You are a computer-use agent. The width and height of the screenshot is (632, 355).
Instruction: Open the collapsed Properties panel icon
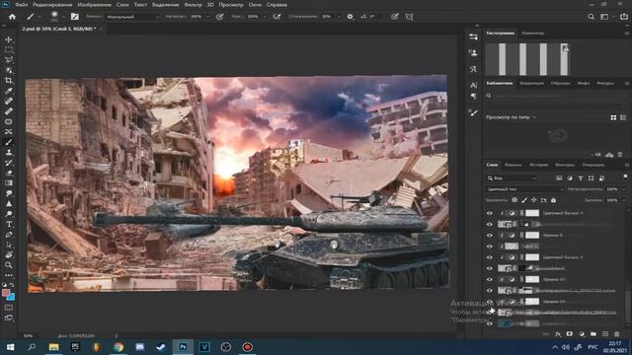473,37
